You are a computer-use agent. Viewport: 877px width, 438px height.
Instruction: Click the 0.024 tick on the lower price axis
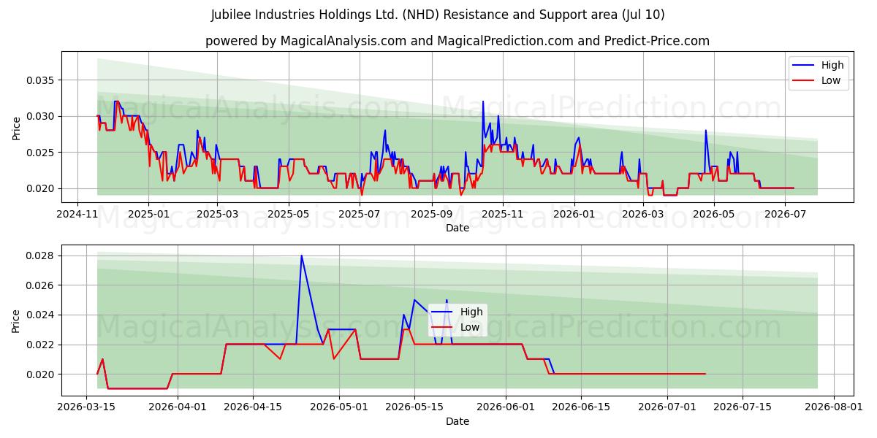tap(40, 315)
